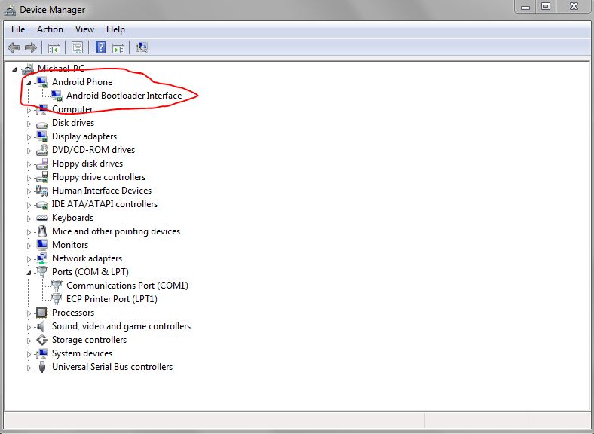Select Mice and other pointing devices label

tap(116, 231)
